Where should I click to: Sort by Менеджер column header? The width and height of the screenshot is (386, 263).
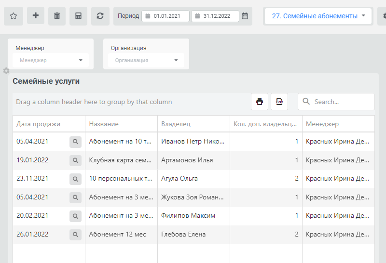(339, 124)
